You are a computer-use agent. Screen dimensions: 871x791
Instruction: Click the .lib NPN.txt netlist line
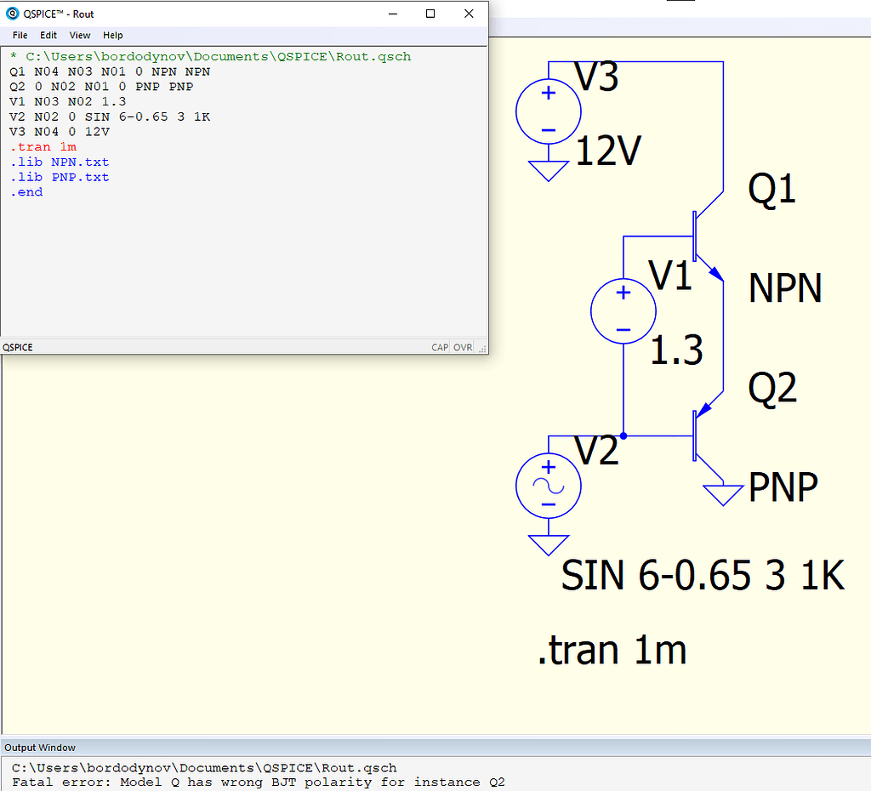point(60,162)
